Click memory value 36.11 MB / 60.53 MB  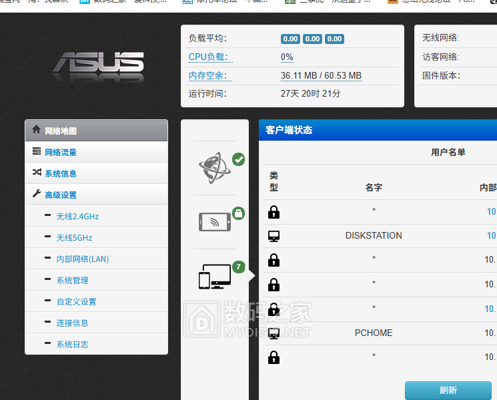coord(321,76)
